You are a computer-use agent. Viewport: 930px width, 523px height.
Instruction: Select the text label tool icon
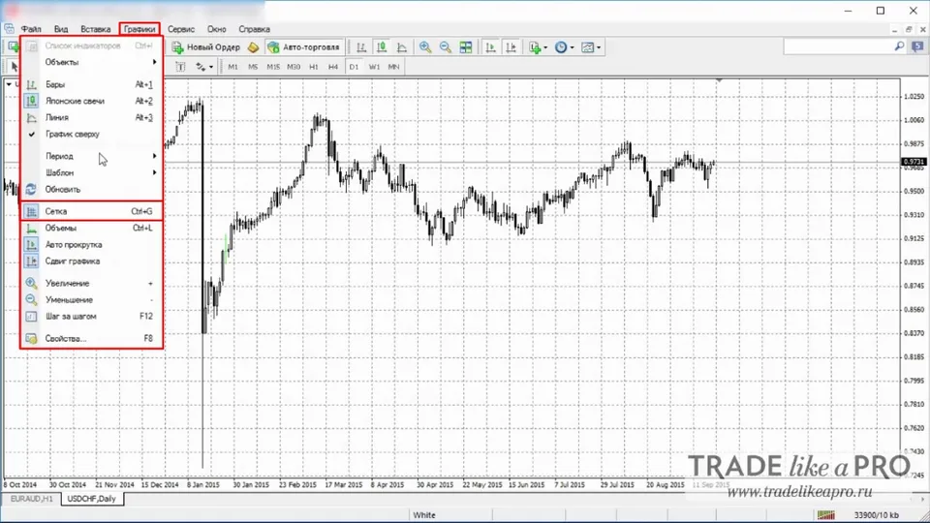pyautogui.click(x=180, y=67)
